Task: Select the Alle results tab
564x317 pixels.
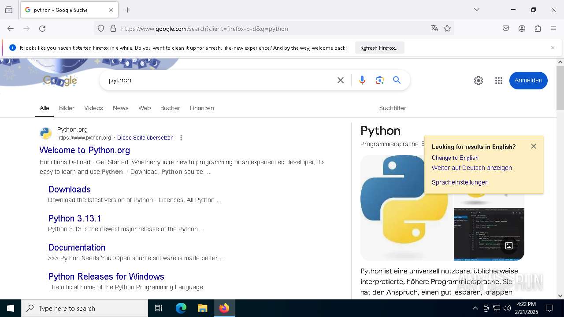Action: pyautogui.click(x=45, y=108)
